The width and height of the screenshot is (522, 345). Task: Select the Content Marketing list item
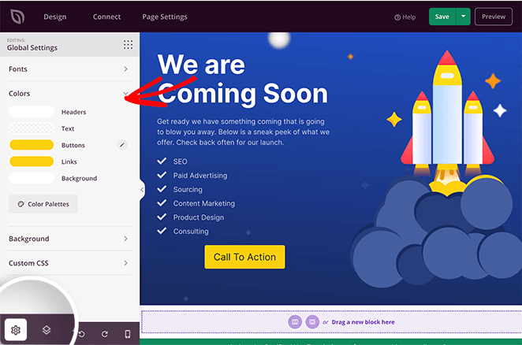196,203
